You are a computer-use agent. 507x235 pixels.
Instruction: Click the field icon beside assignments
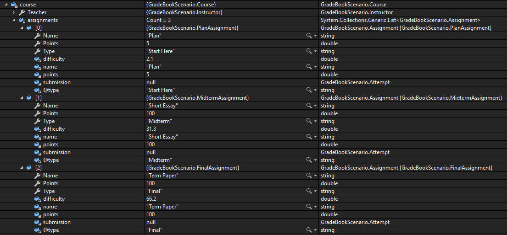[22, 20]
